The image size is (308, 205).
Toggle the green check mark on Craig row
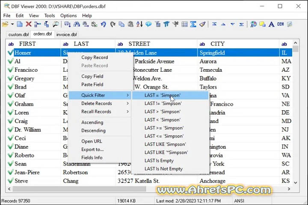click(x=11, y=121)
